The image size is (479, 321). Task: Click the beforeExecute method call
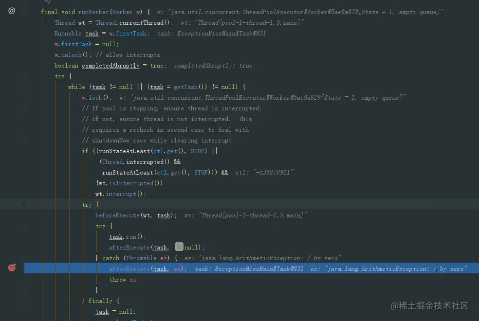(117, 215)
